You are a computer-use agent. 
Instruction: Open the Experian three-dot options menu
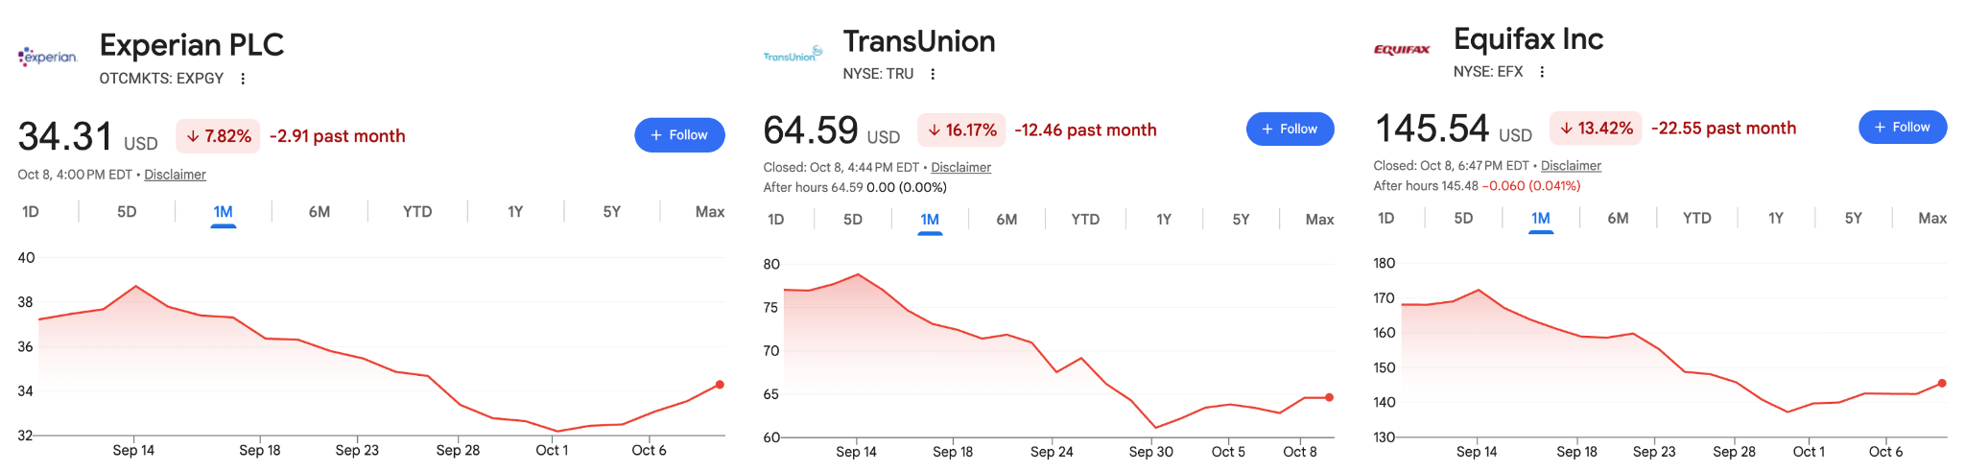pos(243,79)
